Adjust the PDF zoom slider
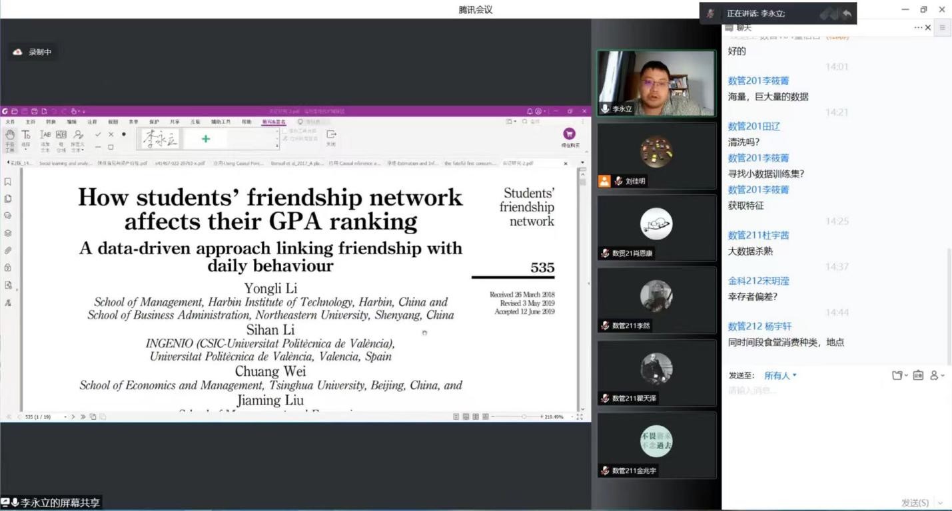 pos(524,417)
